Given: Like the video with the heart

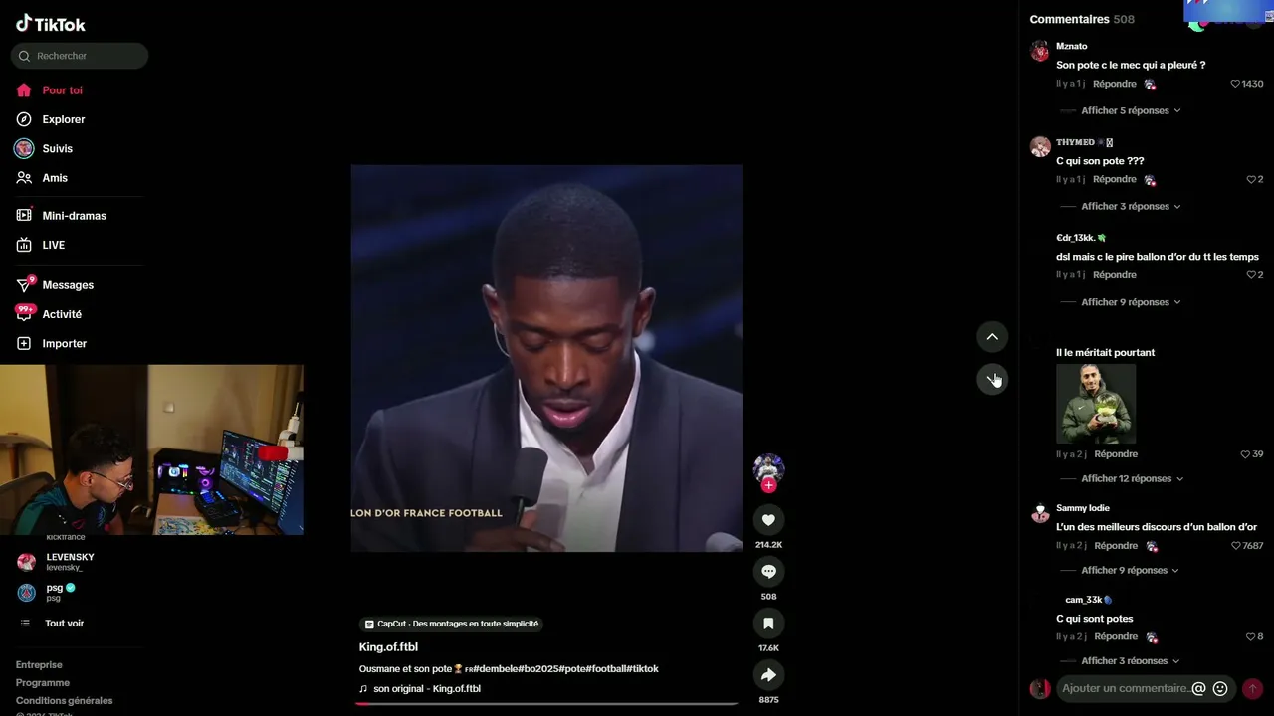Looking at the screenshot, I should point(768,520).
